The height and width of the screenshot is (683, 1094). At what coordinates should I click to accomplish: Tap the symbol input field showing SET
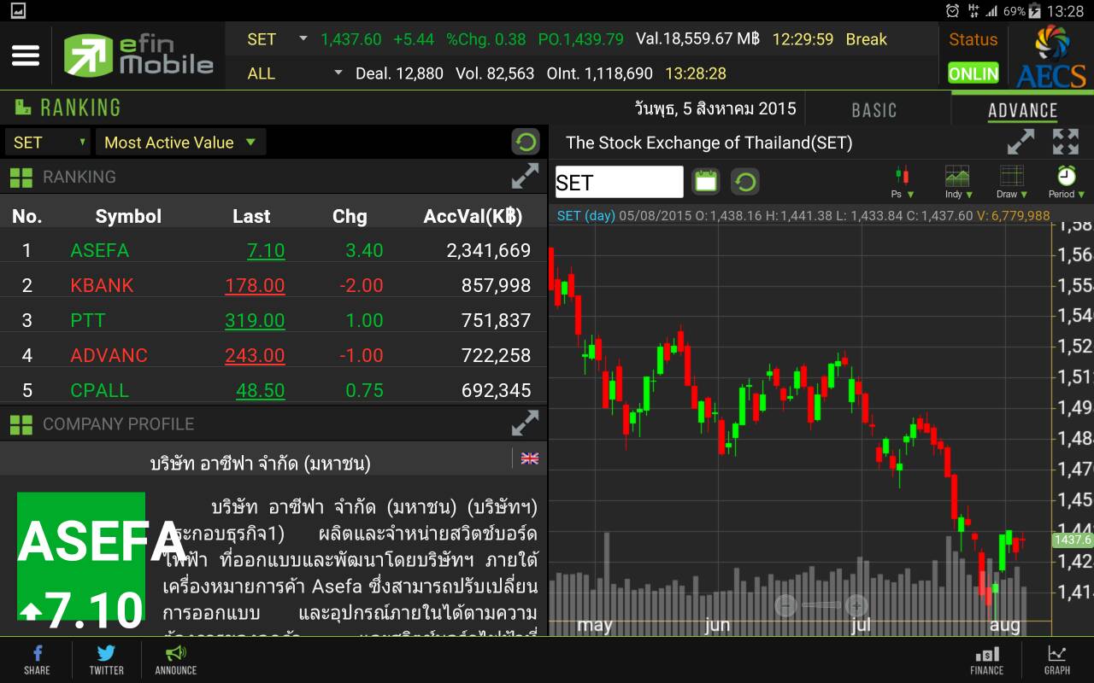pyautogui.click(x=619, y=182)
